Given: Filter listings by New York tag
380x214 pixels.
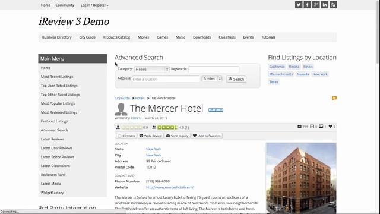Looking at the screenshot, I should (320, 74).
